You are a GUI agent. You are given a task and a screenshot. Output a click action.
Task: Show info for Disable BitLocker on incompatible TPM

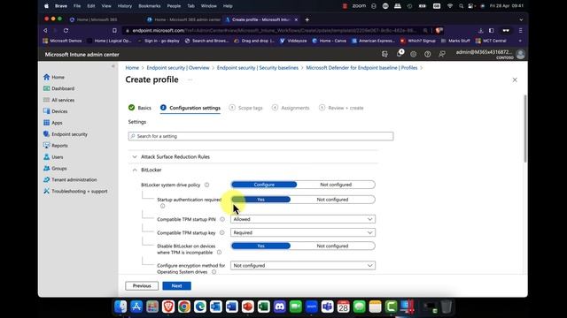(x=219, y=253)
